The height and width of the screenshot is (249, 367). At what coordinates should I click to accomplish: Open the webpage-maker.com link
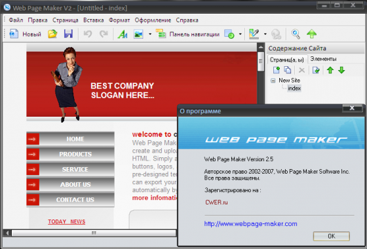(250, 223)
